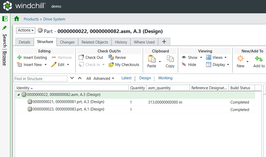266x157 pixels.
Task: Open Insert New dropdown arrow
Action: [46, 65]
